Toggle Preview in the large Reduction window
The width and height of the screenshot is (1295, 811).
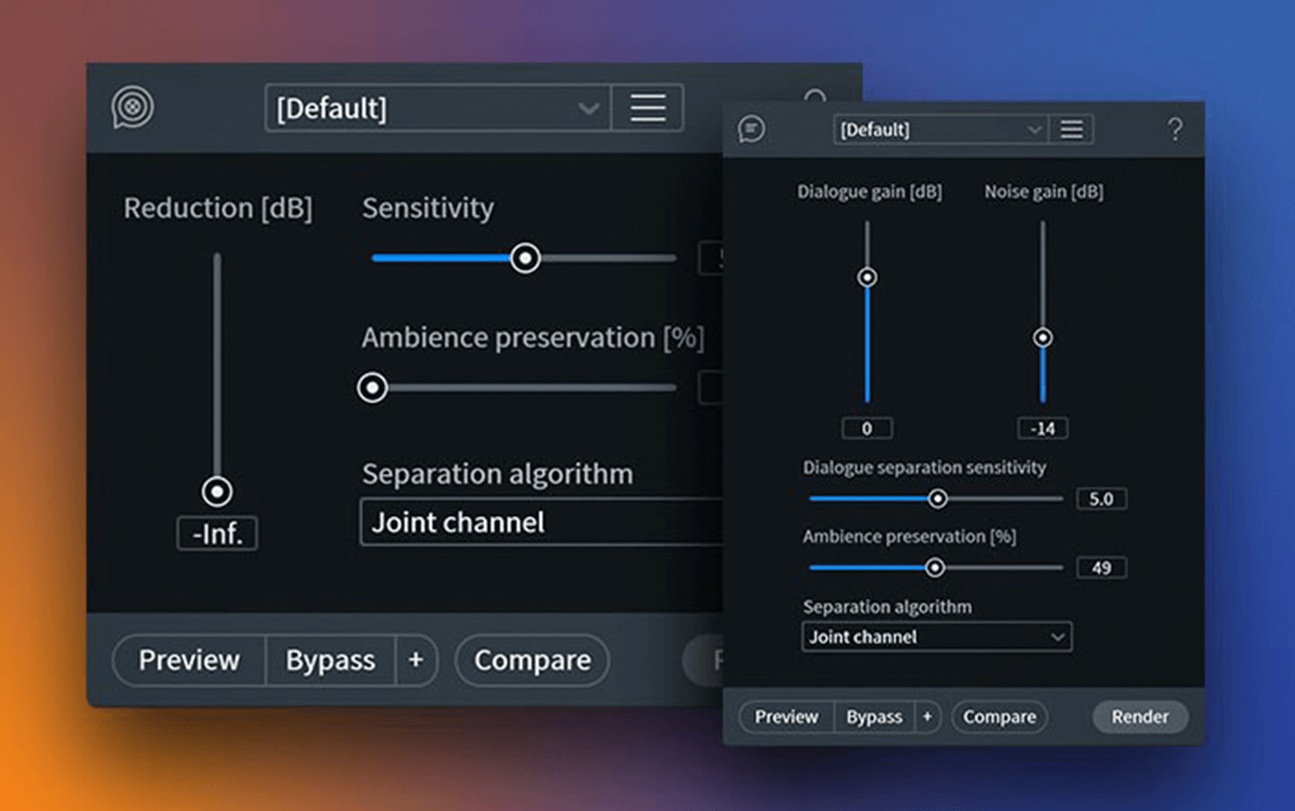tap(189, 660)
